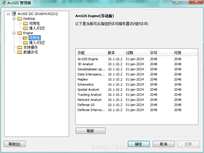204x153 pixels.
Task: Click the 刷新 refresh button
Action: point(90,131)
